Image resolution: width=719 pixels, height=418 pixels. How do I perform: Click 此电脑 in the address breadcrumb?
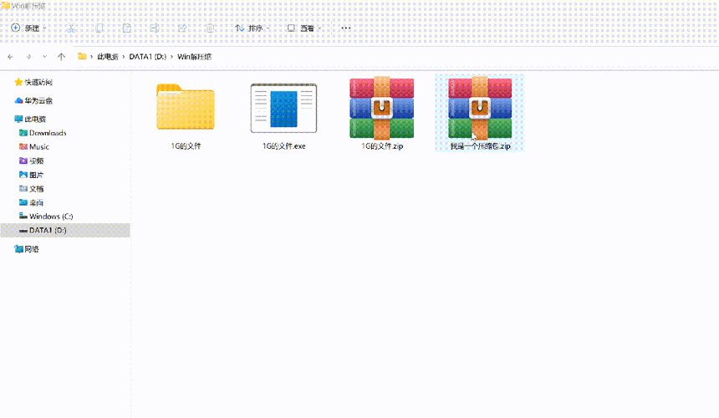point(108,57)
